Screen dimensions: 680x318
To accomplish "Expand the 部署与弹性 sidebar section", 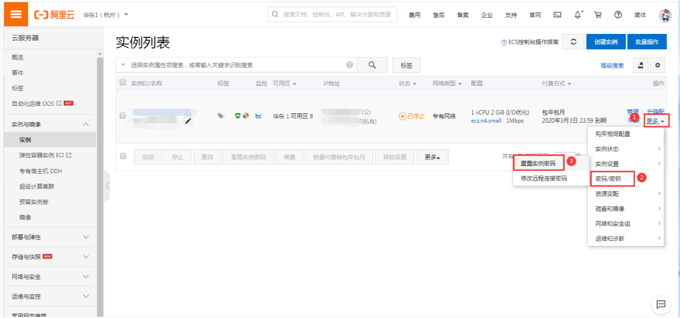I will point(86,237).
